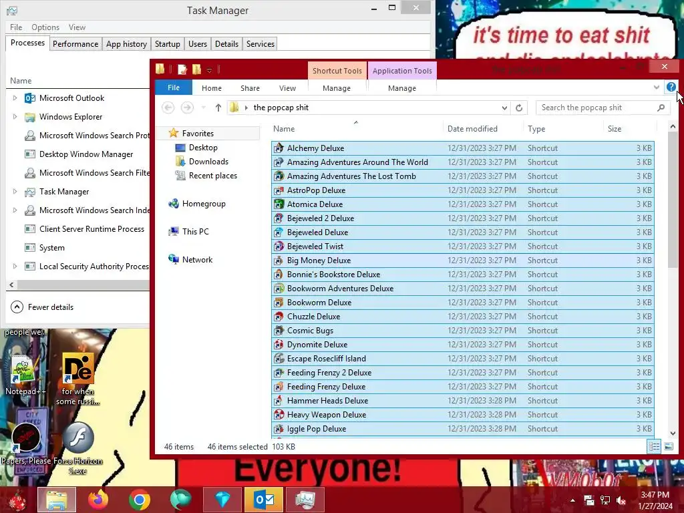
Task: Open Notepad++ desktop shortcut
Action: (x=24, y=375)
